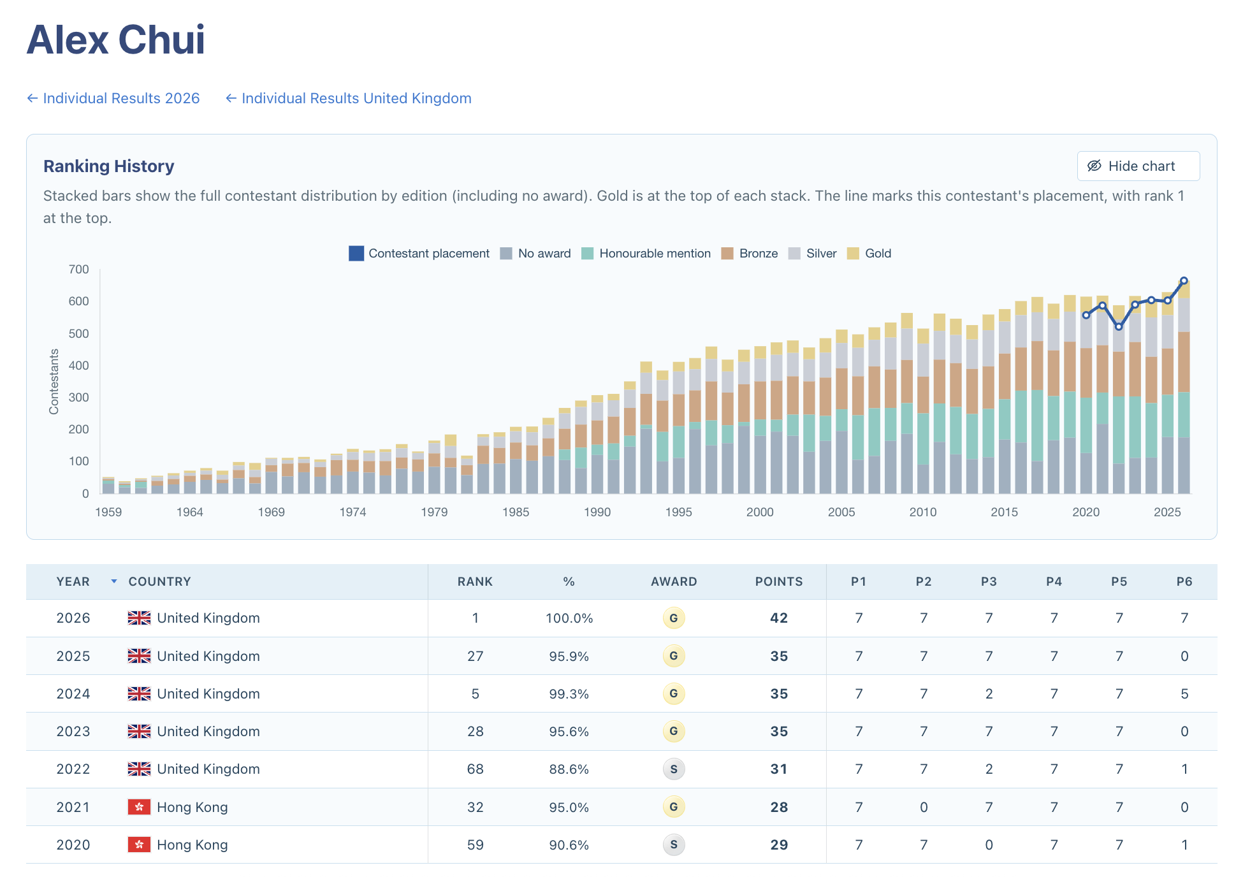Image resolution: width=1243 pixels, height=877 pixels.
Task: Toggle Contestant placement legend item
Action: 419,253
